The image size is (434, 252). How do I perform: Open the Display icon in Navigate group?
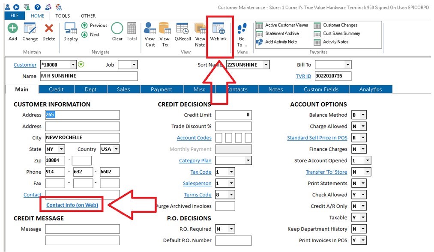pyautogui.click(x=71, y=29)
